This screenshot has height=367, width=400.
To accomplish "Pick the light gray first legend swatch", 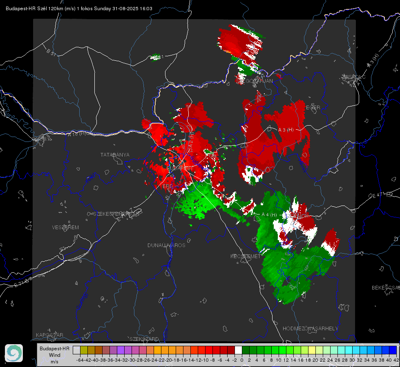I will pos(76,350).
